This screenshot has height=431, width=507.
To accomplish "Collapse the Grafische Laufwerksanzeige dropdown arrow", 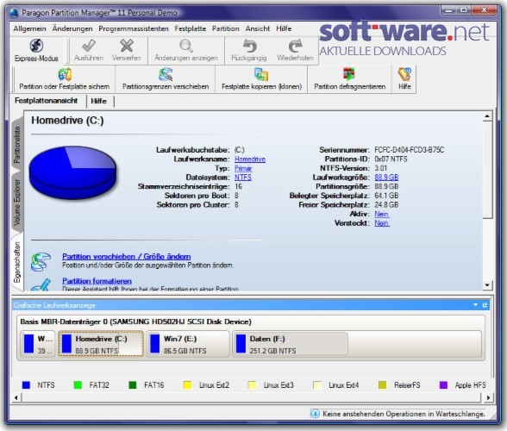I will tap(475, 305).
